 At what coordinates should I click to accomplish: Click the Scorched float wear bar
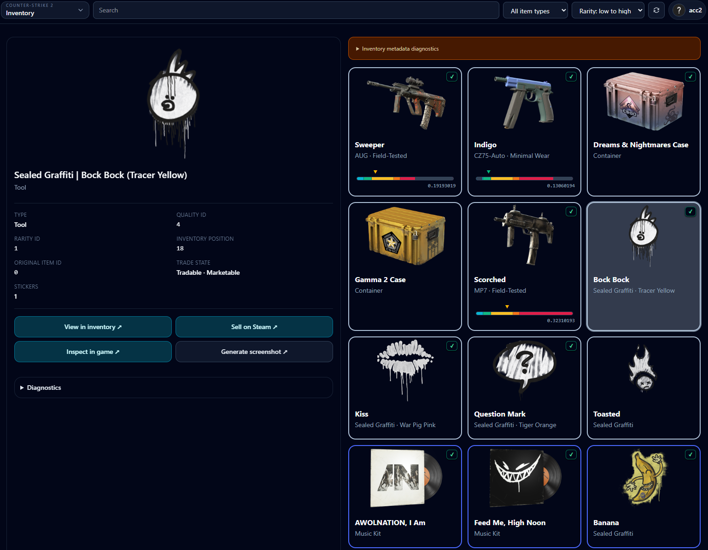524,313
